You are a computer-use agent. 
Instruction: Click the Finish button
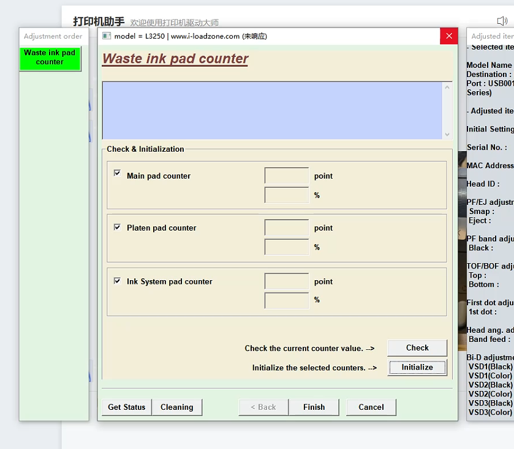314,407
